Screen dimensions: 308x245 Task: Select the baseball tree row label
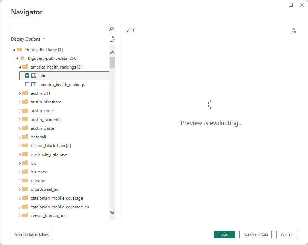[x=38, y=137]
